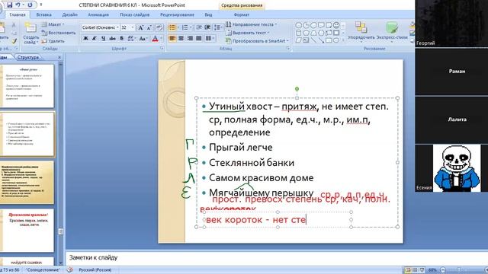The image size is (488, 274).
Task: Toggle bold formatting (Ж)
Action: coord(85,39)
